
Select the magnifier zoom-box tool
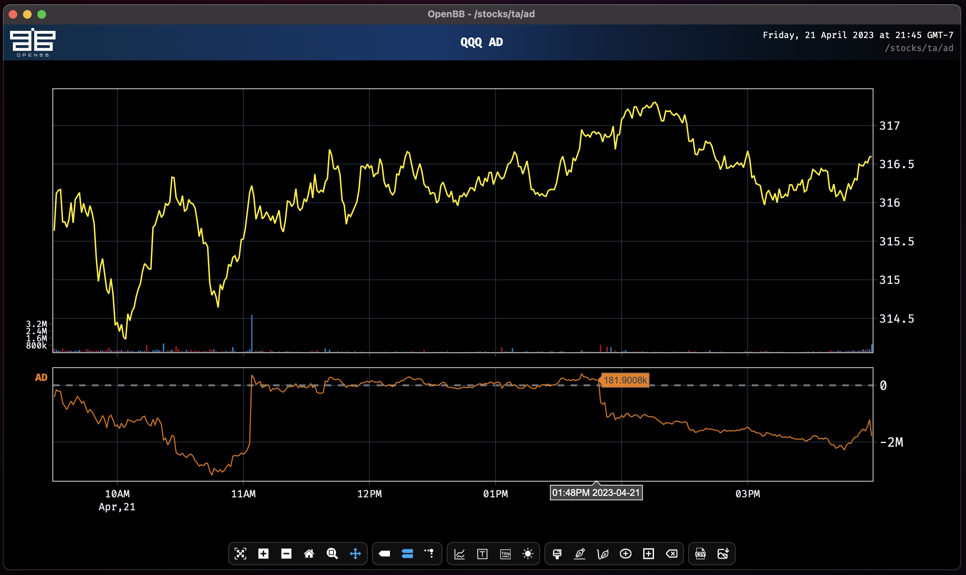[332, 554]
